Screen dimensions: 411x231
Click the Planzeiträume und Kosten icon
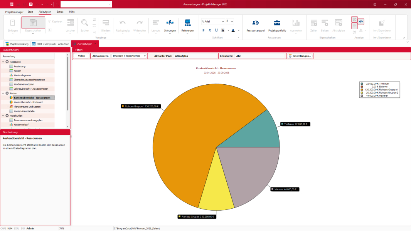[11, 107]
